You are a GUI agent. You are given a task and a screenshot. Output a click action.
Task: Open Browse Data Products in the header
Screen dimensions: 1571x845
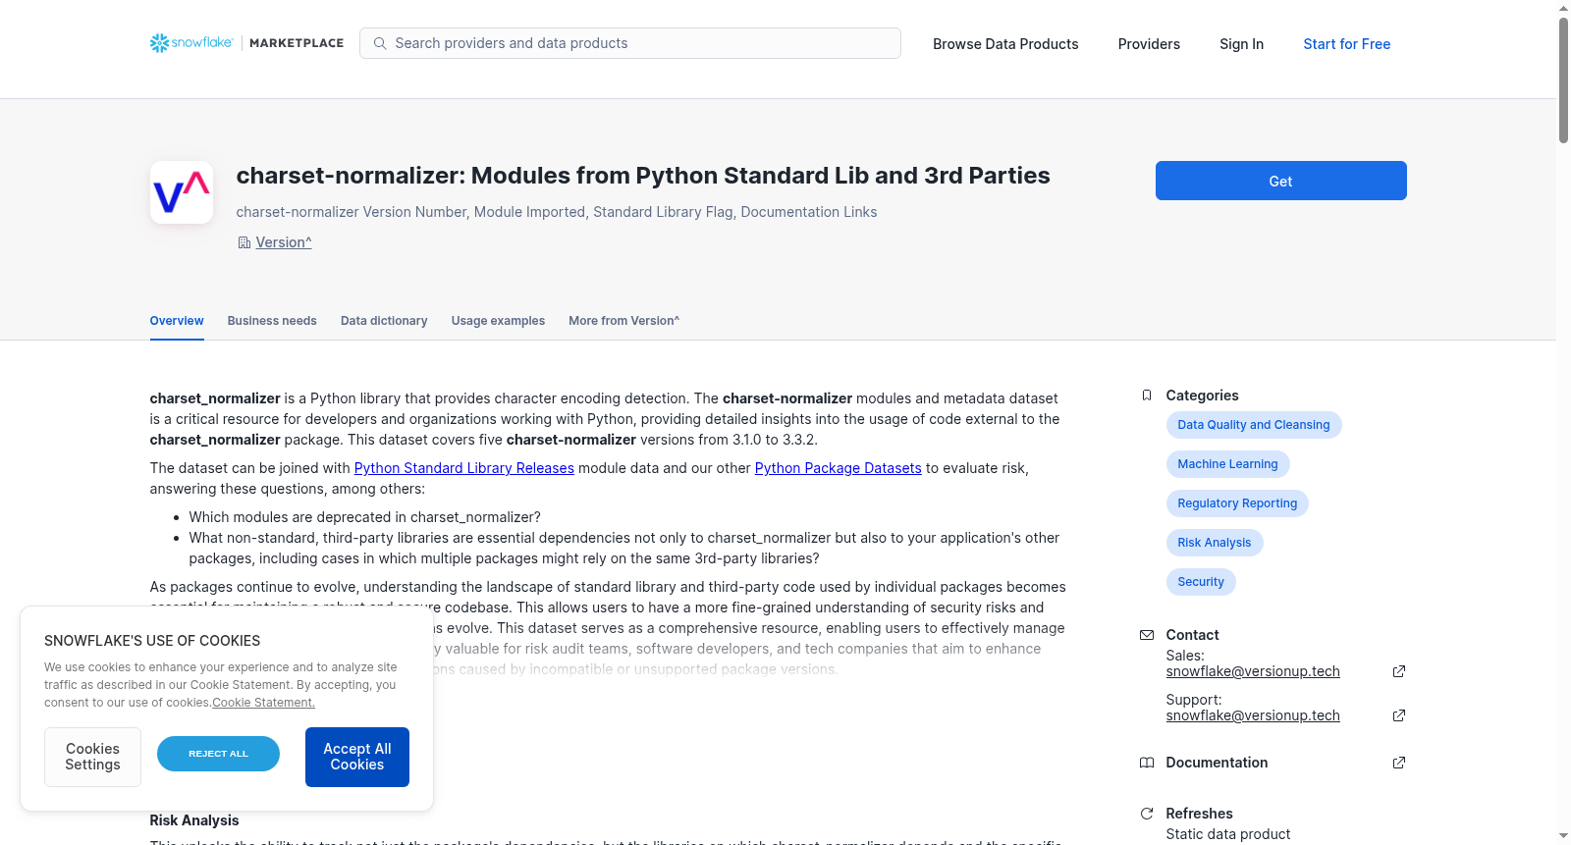pyautogui.click(x=1005, y=44)
